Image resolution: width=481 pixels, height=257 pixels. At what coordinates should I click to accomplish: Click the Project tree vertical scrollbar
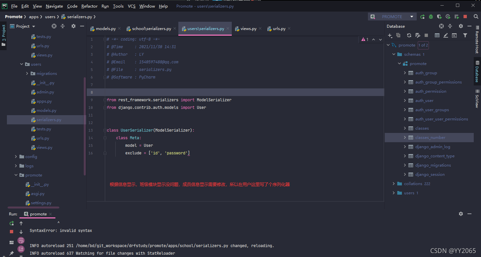pyautogui.click(x=85, y=126)
